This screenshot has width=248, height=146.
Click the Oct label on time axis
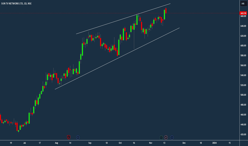coord(120,143)
